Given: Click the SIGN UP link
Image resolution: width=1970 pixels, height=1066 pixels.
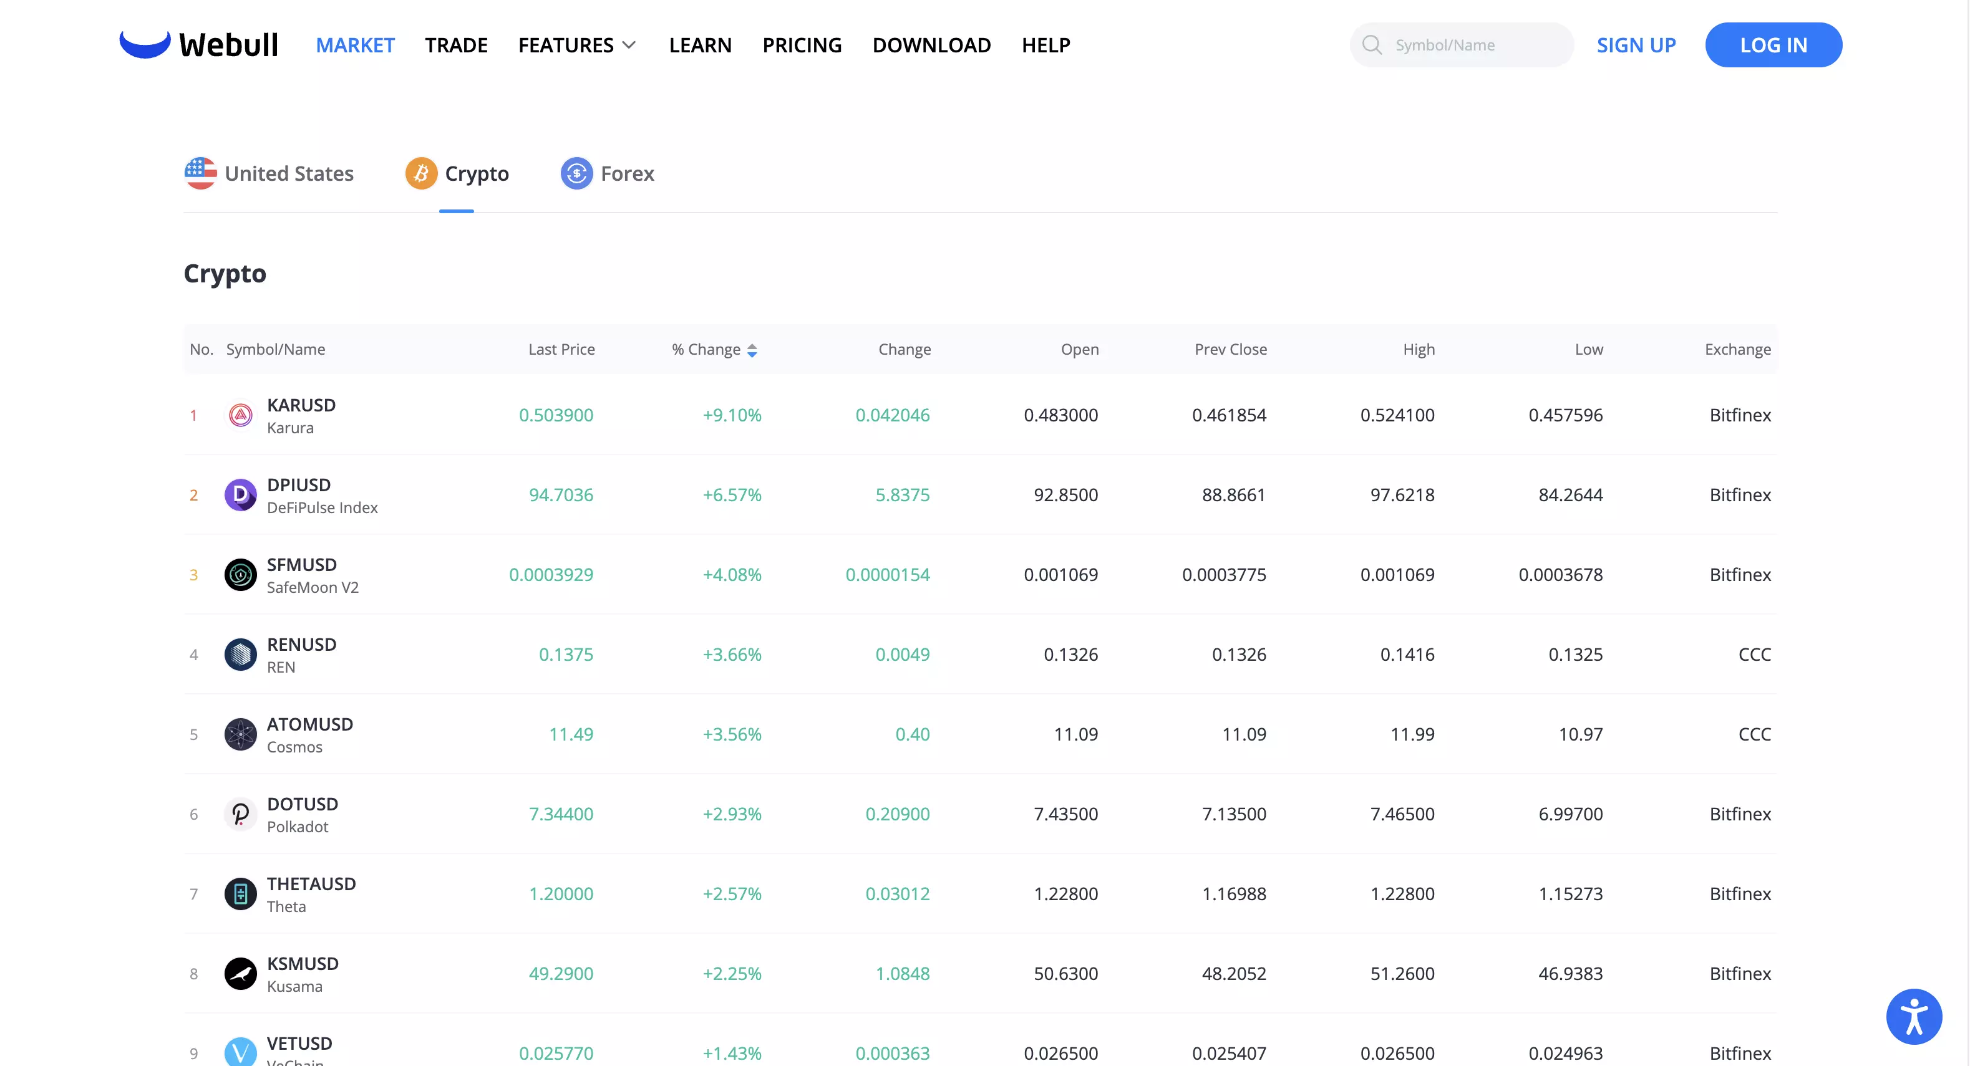Looking at the screenshot, I should coord(1636,45).
